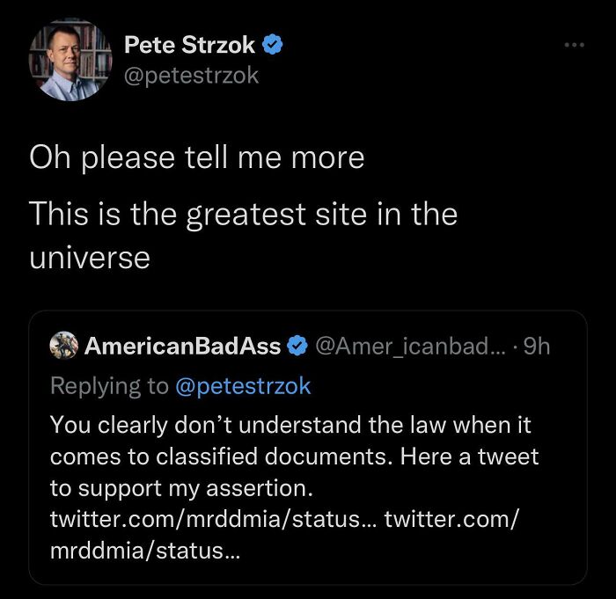
Task: Click the 9h timestamp
Action: pyautogui.click(x=536, y=346)
